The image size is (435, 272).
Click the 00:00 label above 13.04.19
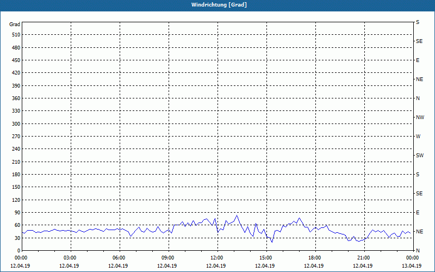pyautogui.click(x=413, y=258)
